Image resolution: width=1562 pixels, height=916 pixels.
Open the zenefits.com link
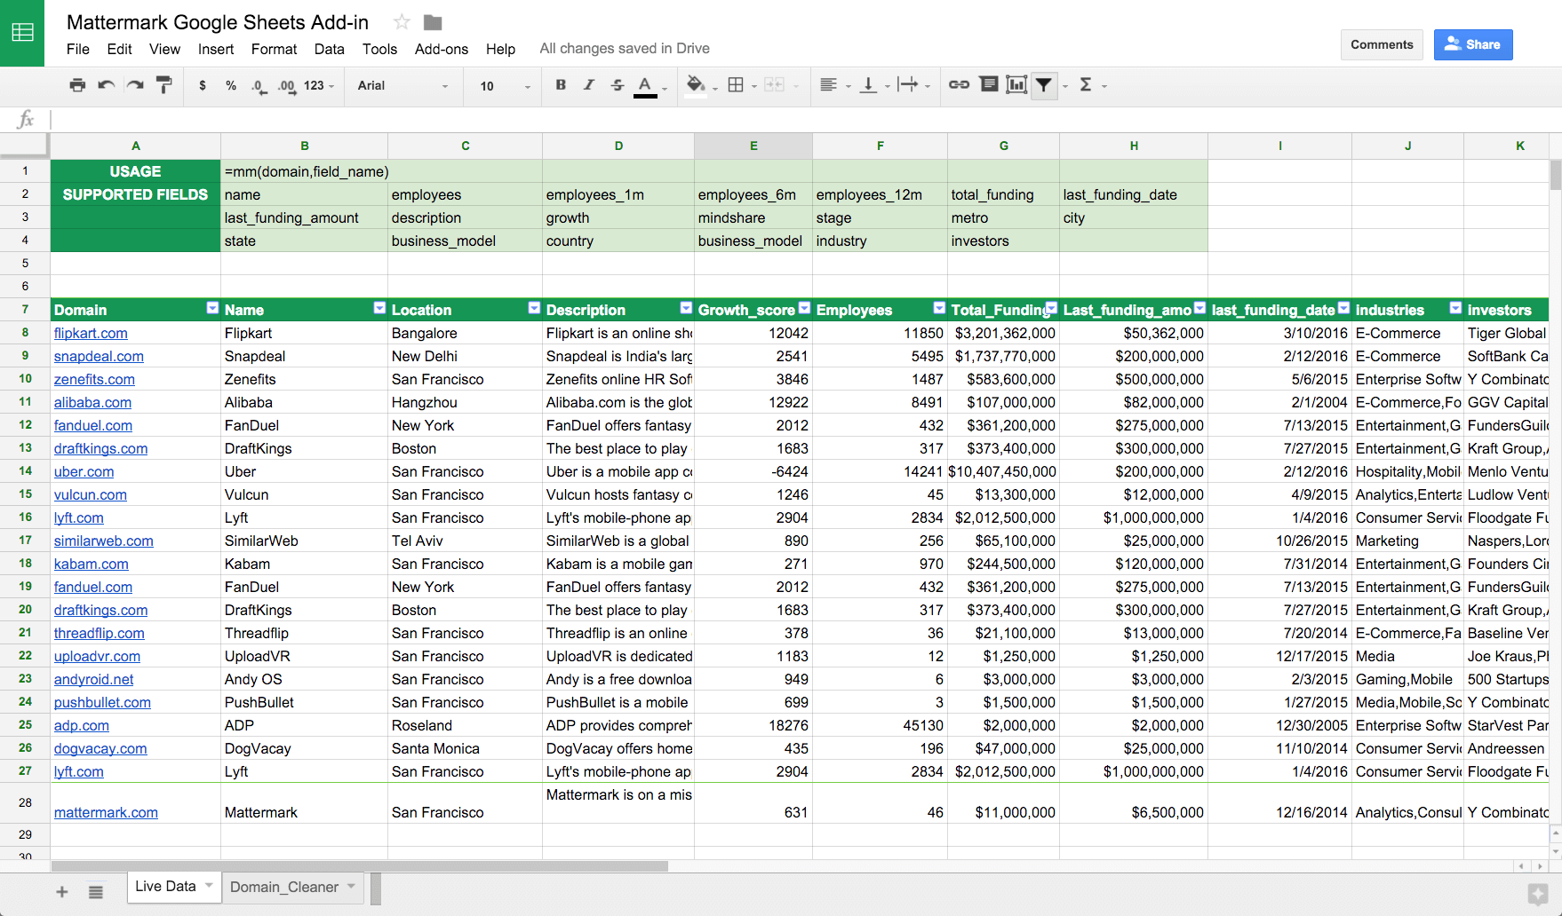point(94,379)
